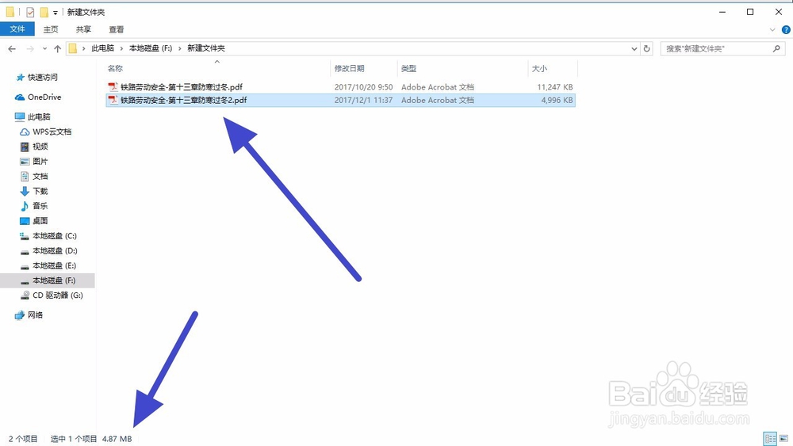Open the 下载 folder in sidebar

click(40, 191)
